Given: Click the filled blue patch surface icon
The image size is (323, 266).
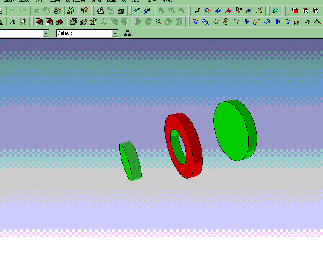Looking at the screenshot, I should [x=246, y=21].
